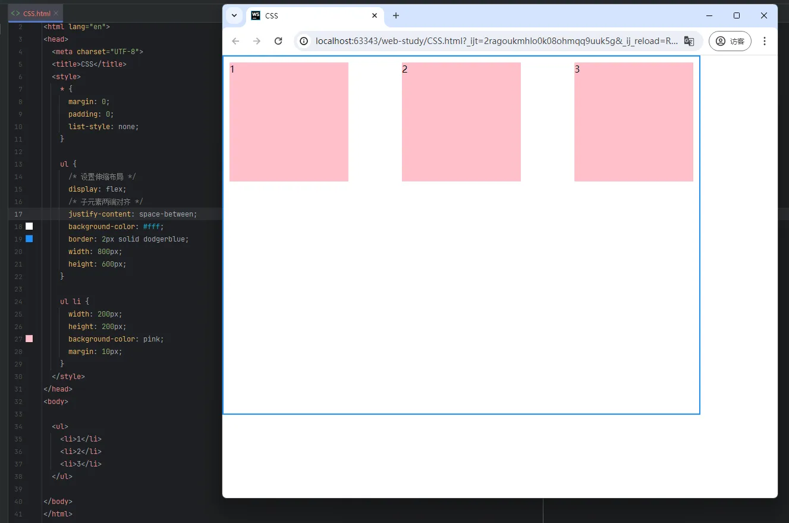Open the Chrome three-dot menu
Image resolution: width=789 pixels, height=523 pixels.
(765, 41)
